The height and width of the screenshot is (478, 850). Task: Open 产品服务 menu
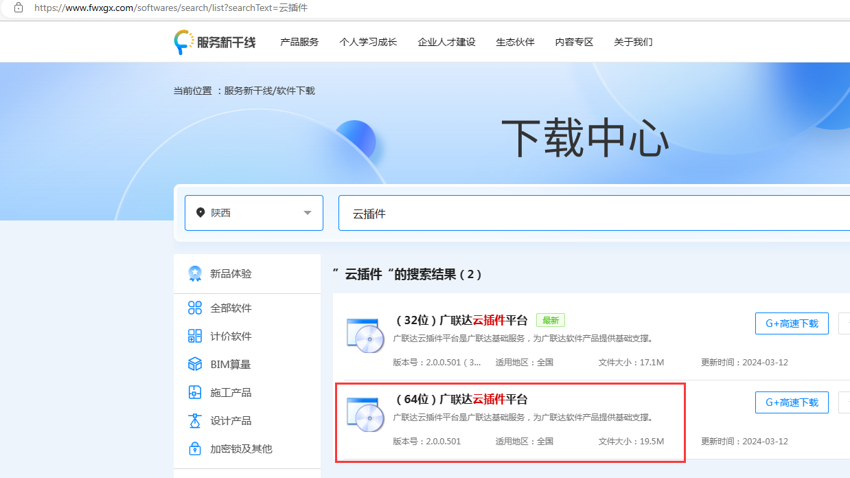click(x=299, y=42)
